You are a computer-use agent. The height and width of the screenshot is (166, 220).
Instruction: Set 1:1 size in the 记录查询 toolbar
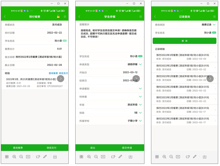pyautogui.click(x=178, y=157)
